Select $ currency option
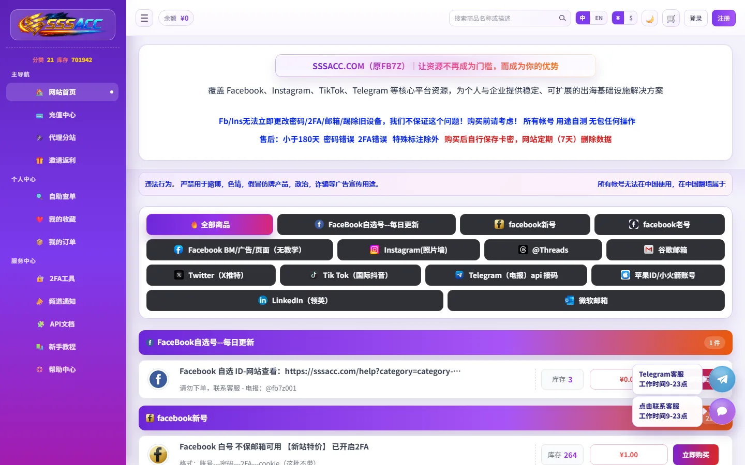The image size is (745, 465). point(631,18)
